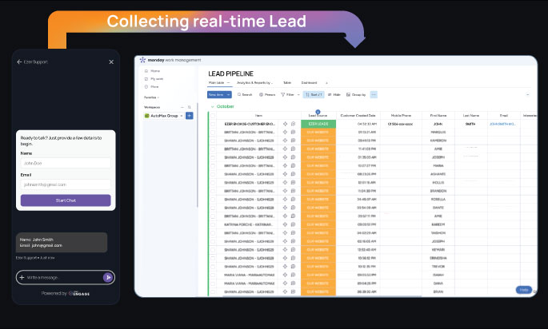Click the blue plus button beside AutoMax Group
Image resolution: width=548 pixels, height=329 pixels.
(190, 116)
